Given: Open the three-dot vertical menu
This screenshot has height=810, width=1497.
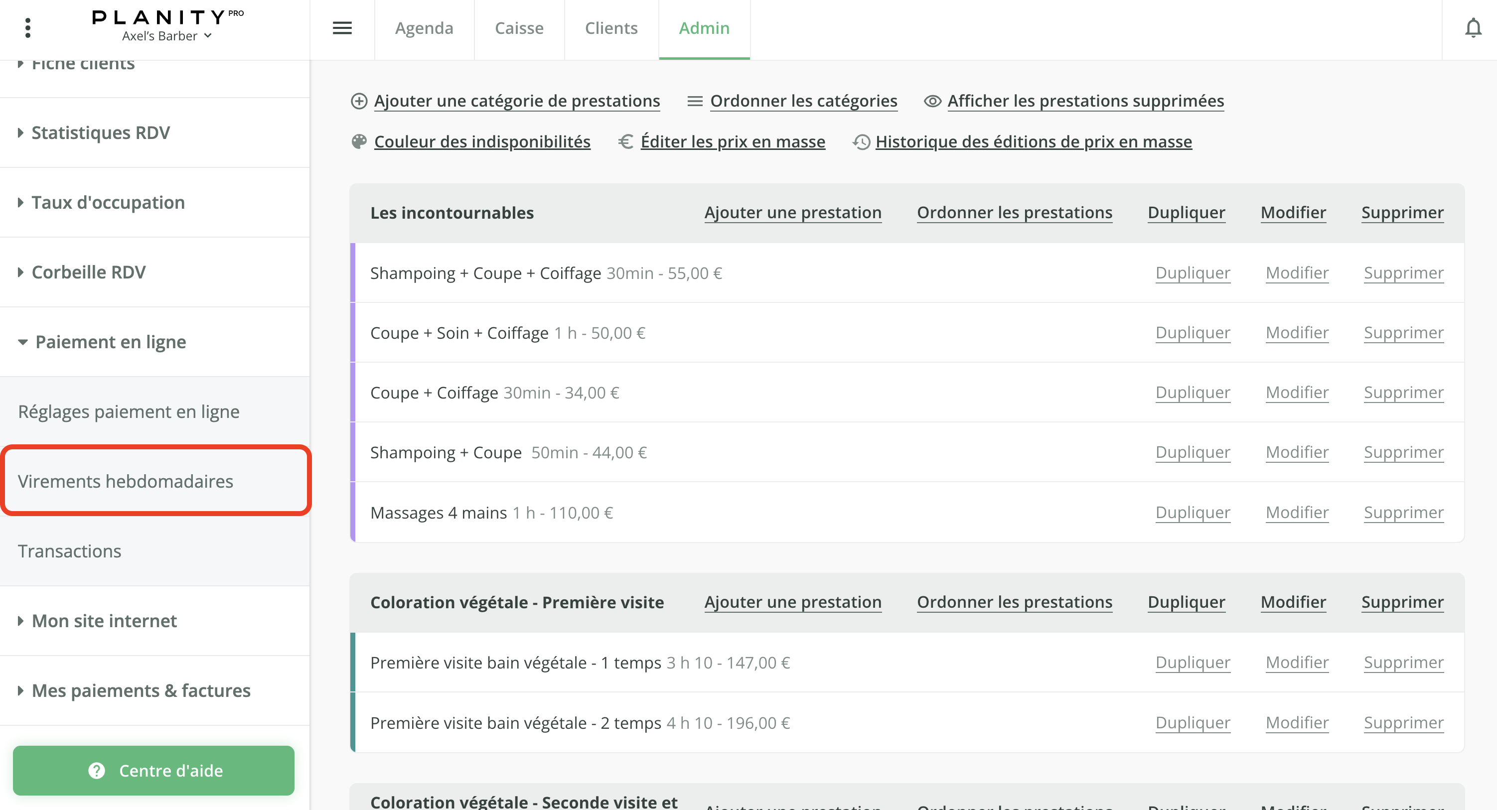Looking at the screenshot, I should (x=27, y=27).
